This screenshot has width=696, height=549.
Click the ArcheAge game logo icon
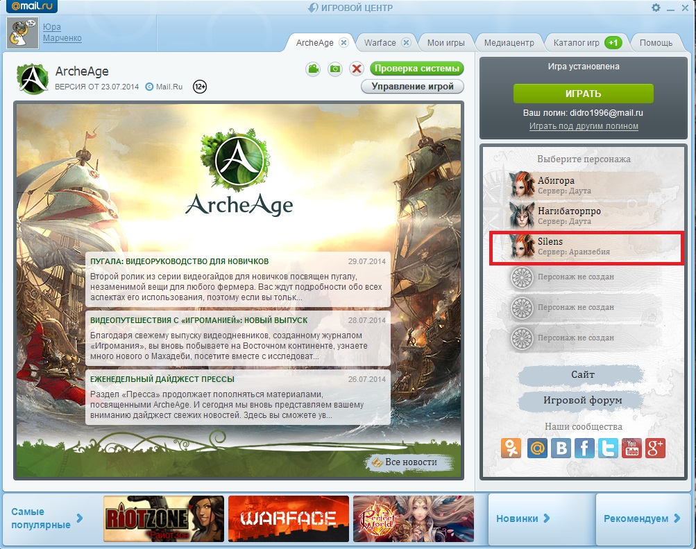pos(33,79)
